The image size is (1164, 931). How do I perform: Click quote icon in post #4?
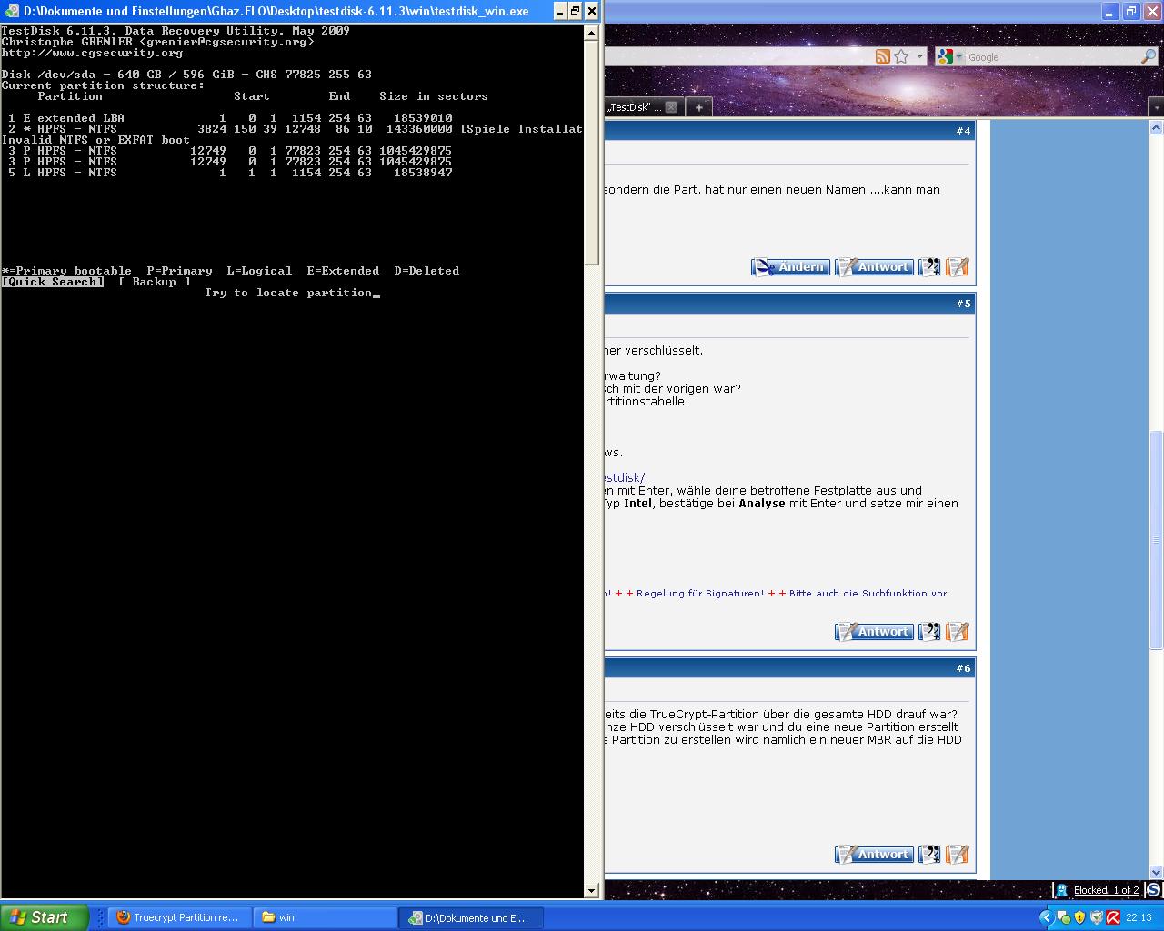pos(929,267)
